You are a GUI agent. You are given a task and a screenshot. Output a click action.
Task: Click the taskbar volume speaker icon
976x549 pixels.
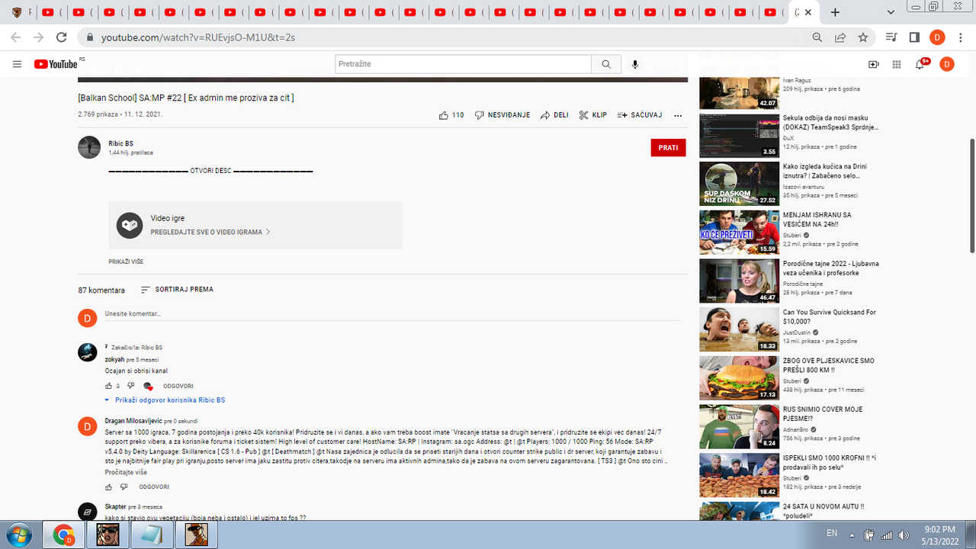pos(904,535)
